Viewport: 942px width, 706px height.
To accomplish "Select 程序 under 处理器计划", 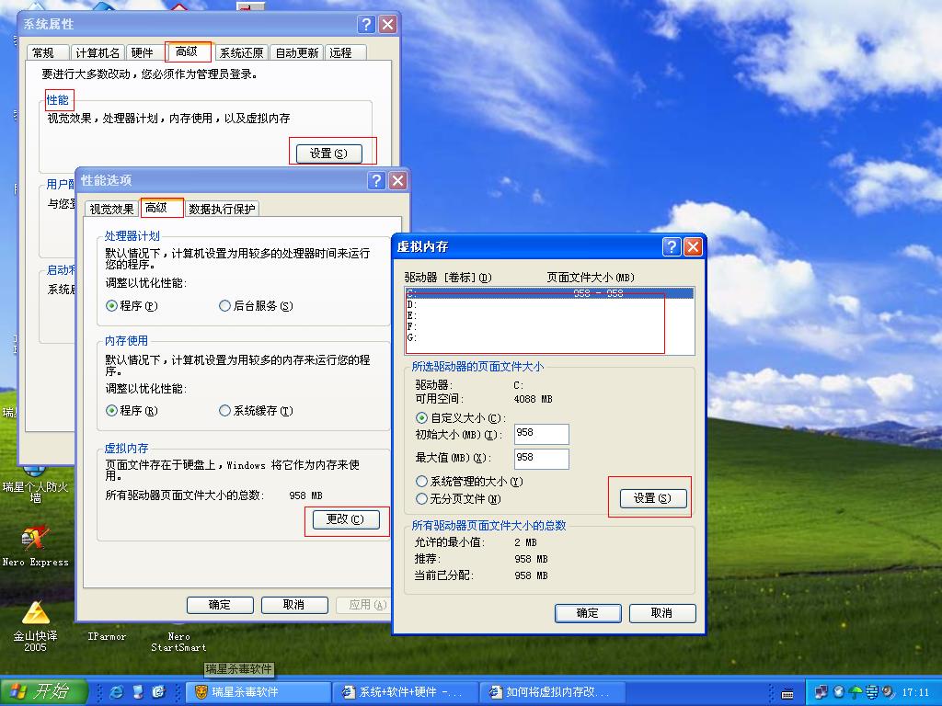I will (x=132, y=306).
